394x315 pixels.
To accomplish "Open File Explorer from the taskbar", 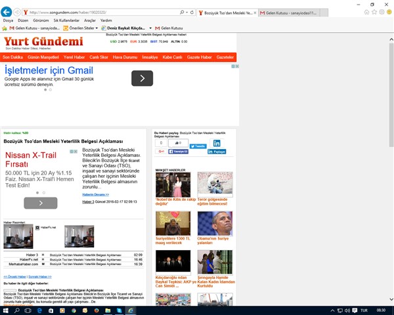I will coord(108,310).
